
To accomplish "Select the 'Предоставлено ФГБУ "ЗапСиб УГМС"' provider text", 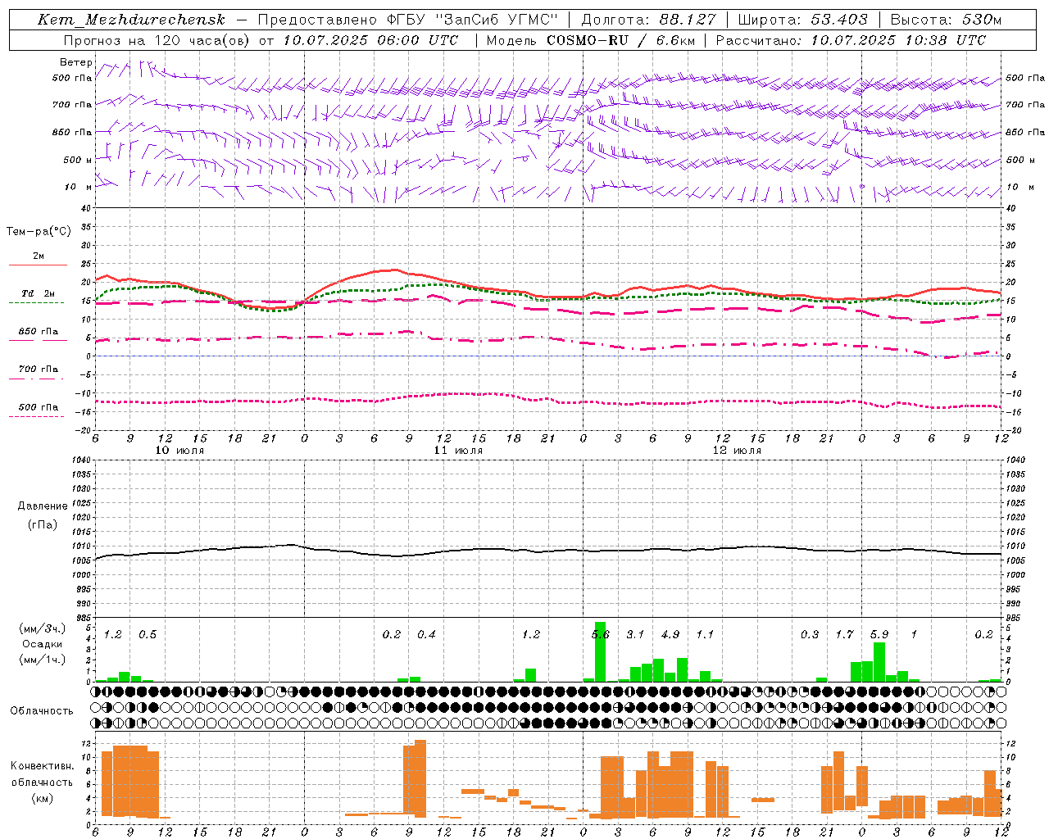I will (408, 20).
